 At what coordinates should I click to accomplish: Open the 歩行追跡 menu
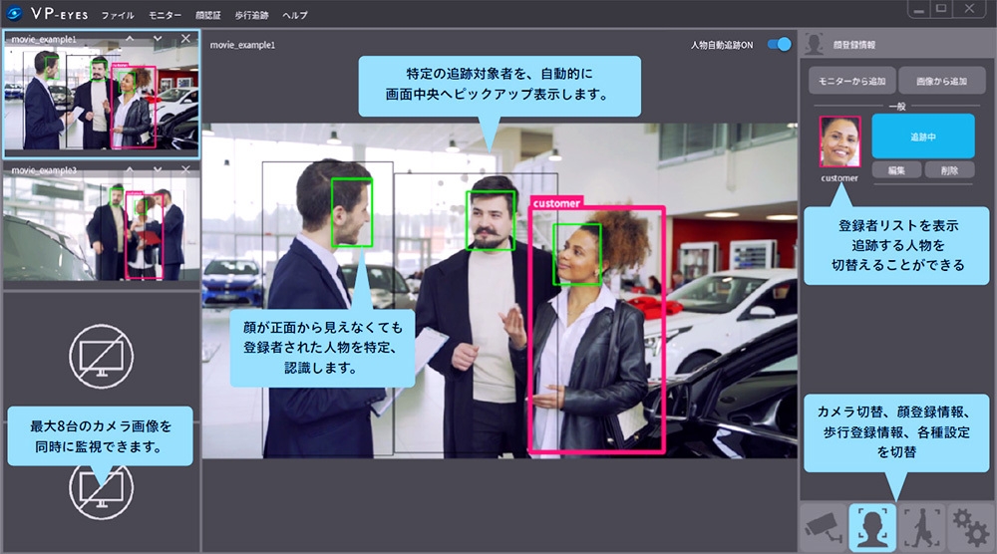point(251,16)
